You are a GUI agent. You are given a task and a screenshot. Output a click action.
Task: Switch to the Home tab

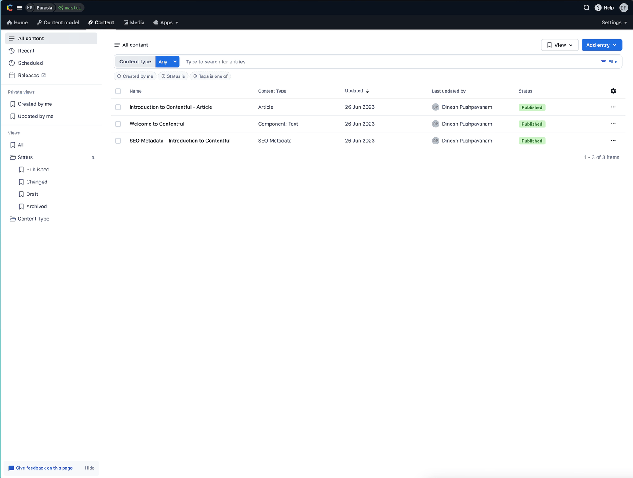[x=17, y=23]
